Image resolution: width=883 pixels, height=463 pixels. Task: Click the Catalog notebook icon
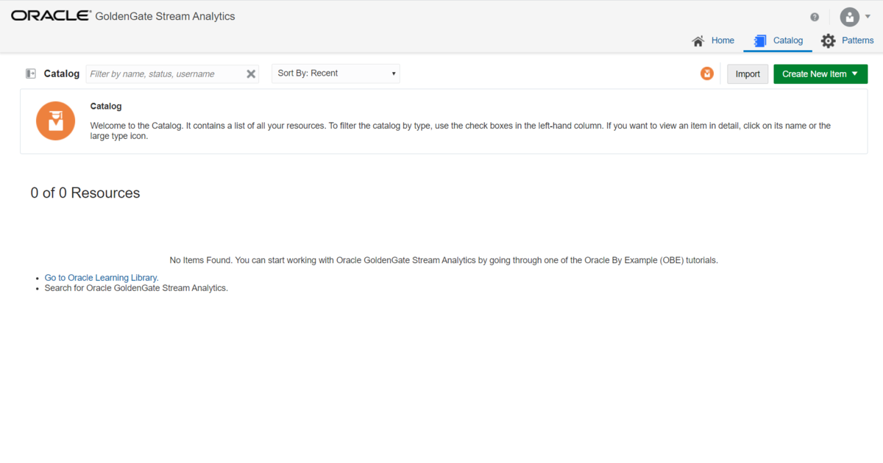(760, 41)
